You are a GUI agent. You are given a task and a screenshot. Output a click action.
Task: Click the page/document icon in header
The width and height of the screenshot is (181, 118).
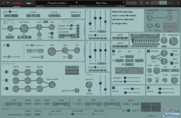click(x=141, y=3)
